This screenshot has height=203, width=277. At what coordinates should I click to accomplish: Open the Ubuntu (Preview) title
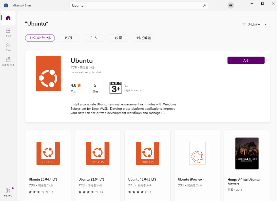point(191,179)
